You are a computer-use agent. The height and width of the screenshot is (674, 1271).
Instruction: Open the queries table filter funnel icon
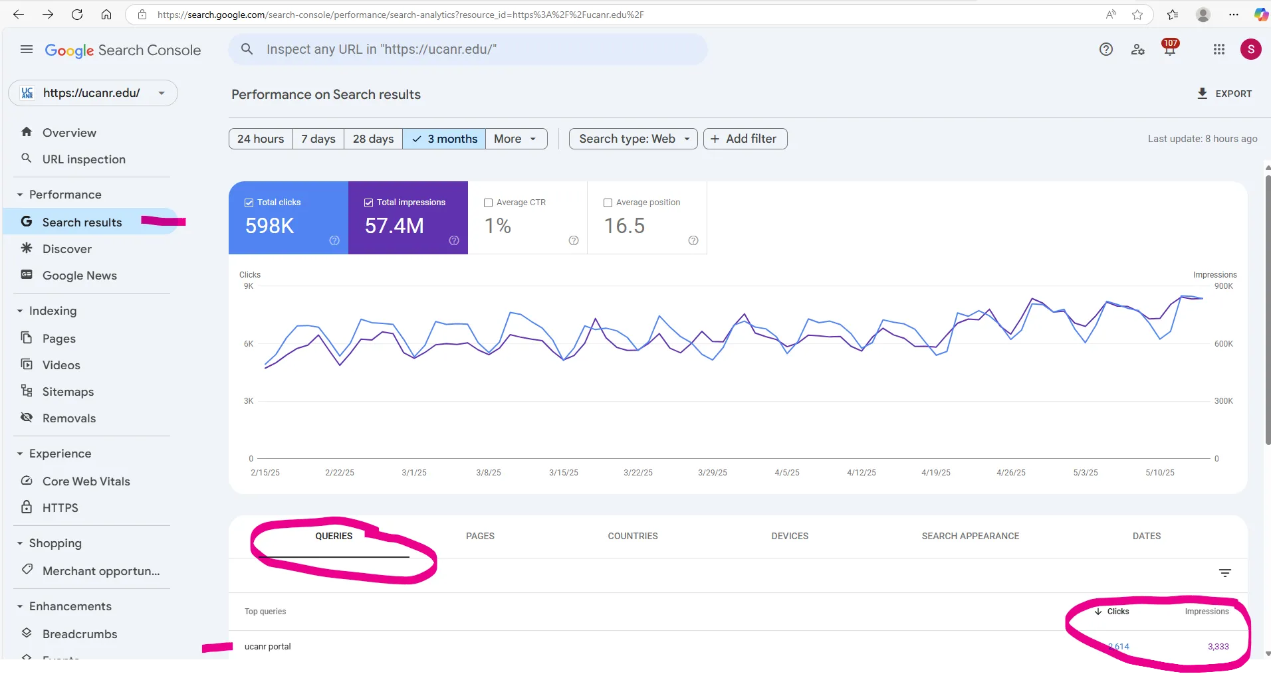[1225, 572]
